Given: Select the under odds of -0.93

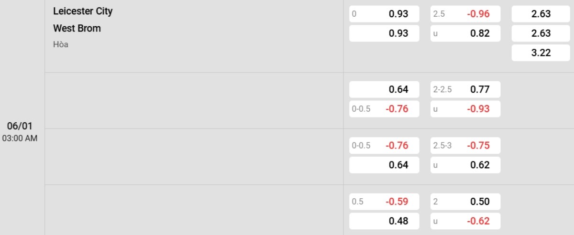Looking at the screenshot, I should pyautogui.click(x=465, y=109).
